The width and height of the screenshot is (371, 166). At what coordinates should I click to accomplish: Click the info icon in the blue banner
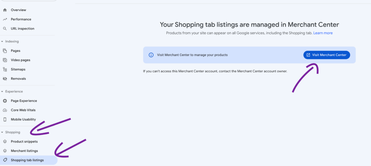point(151,55)
